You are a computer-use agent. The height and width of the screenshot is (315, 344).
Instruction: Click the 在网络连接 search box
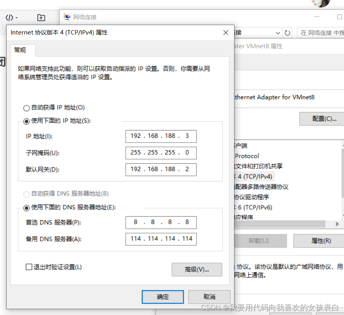pos(320,33)
